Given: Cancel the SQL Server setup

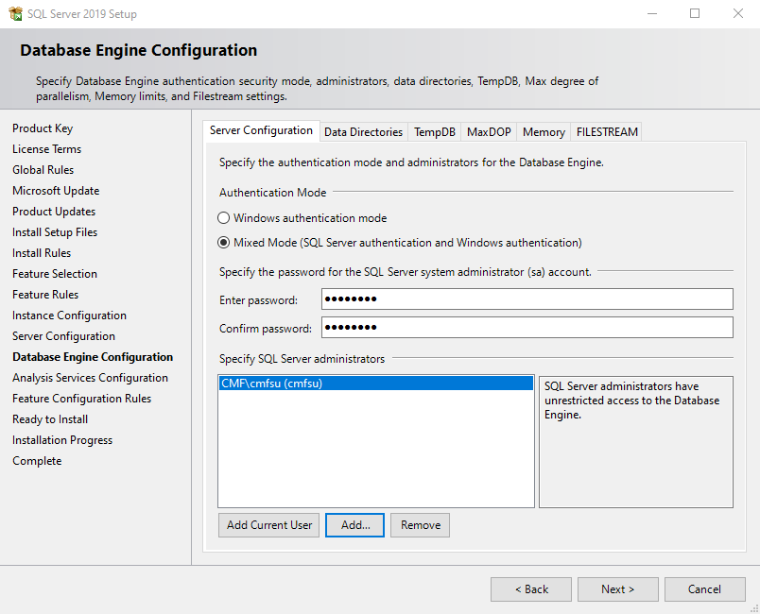Looking at the screenshot, I should pos(704,589).
